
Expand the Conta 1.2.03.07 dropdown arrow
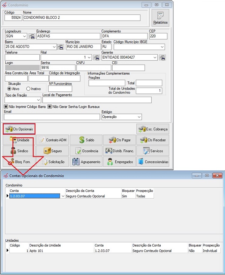pos(63,196)
